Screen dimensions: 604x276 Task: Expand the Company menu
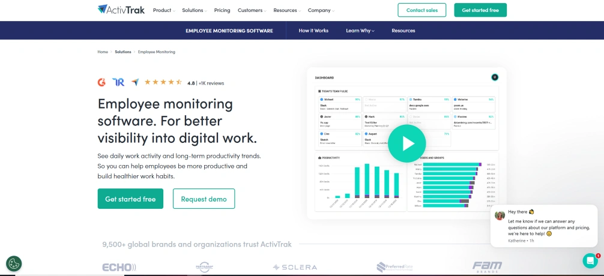pos(321,10)
